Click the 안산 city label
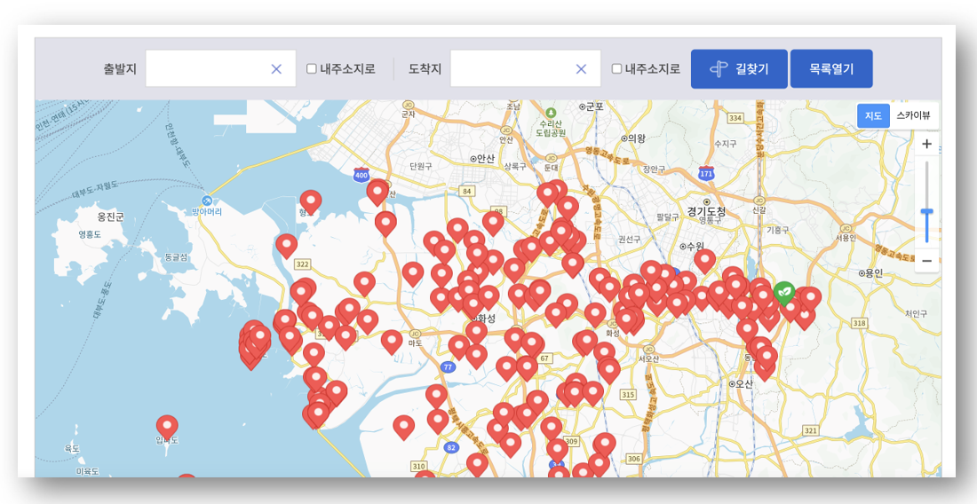This screenshot has height=504, width=977. click(485, 159)
